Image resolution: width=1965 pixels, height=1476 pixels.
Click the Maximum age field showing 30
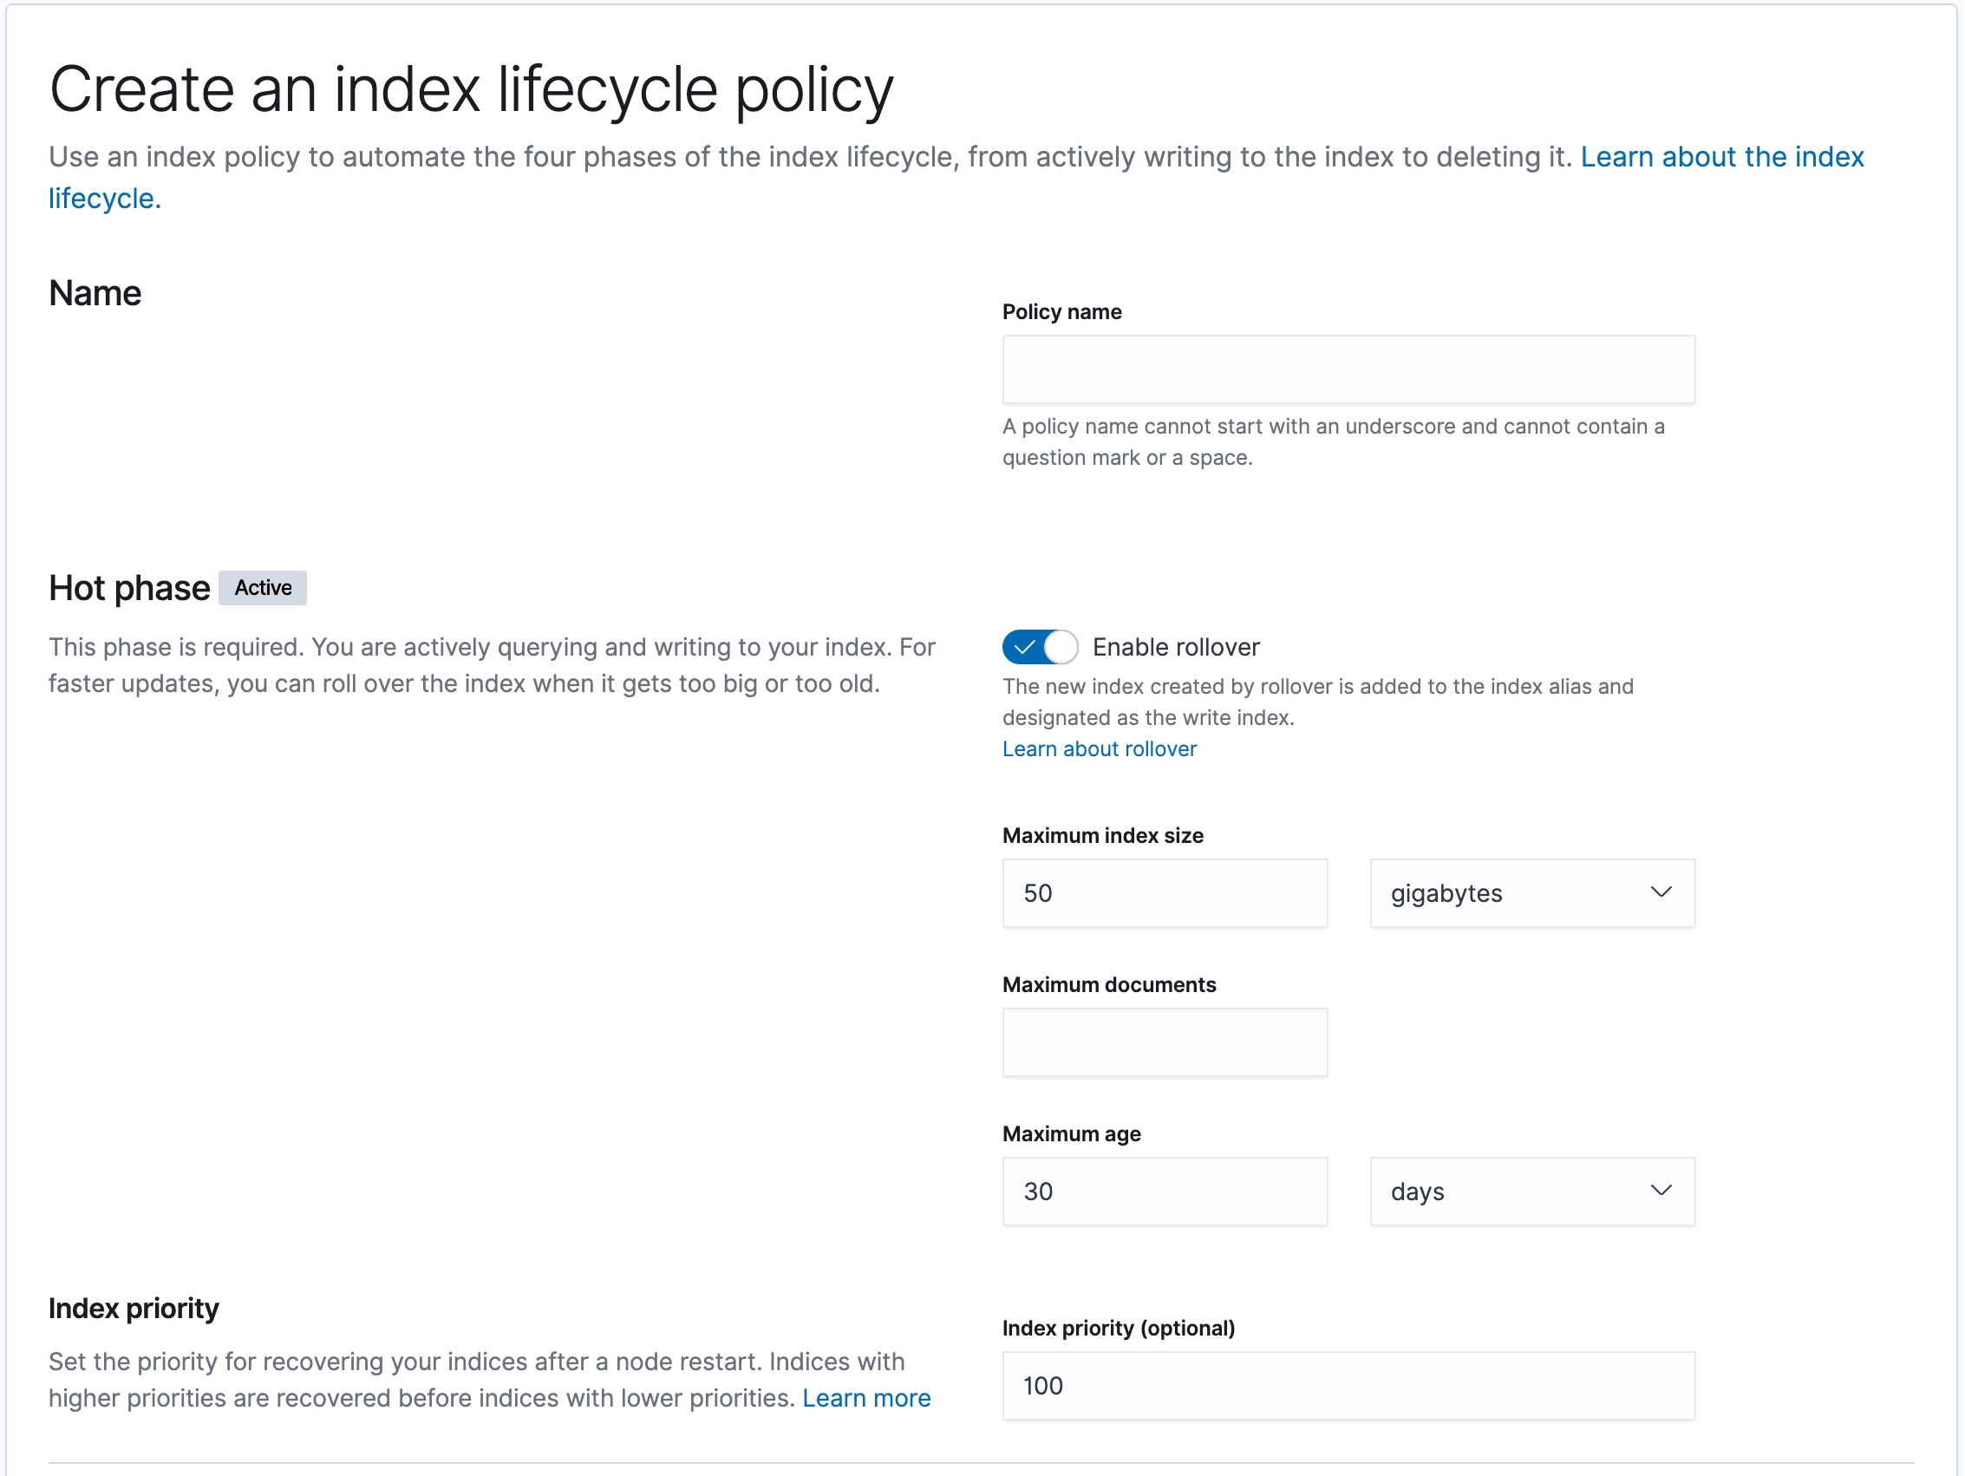pyautogui.click(x=1164, y=1192)
